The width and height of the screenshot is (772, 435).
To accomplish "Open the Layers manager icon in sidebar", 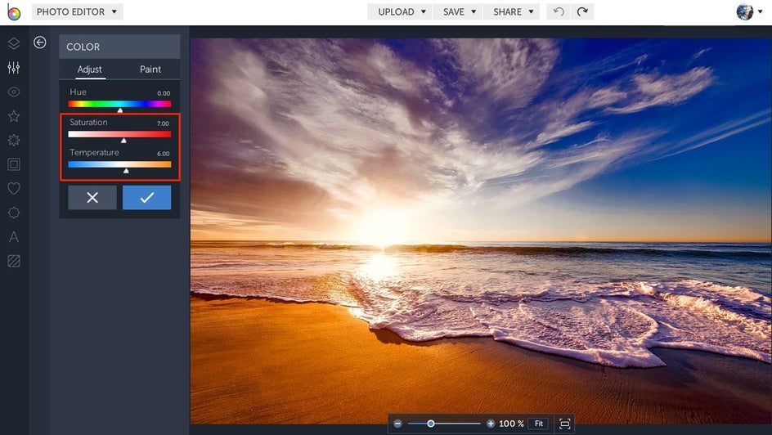I will [14, 43].
